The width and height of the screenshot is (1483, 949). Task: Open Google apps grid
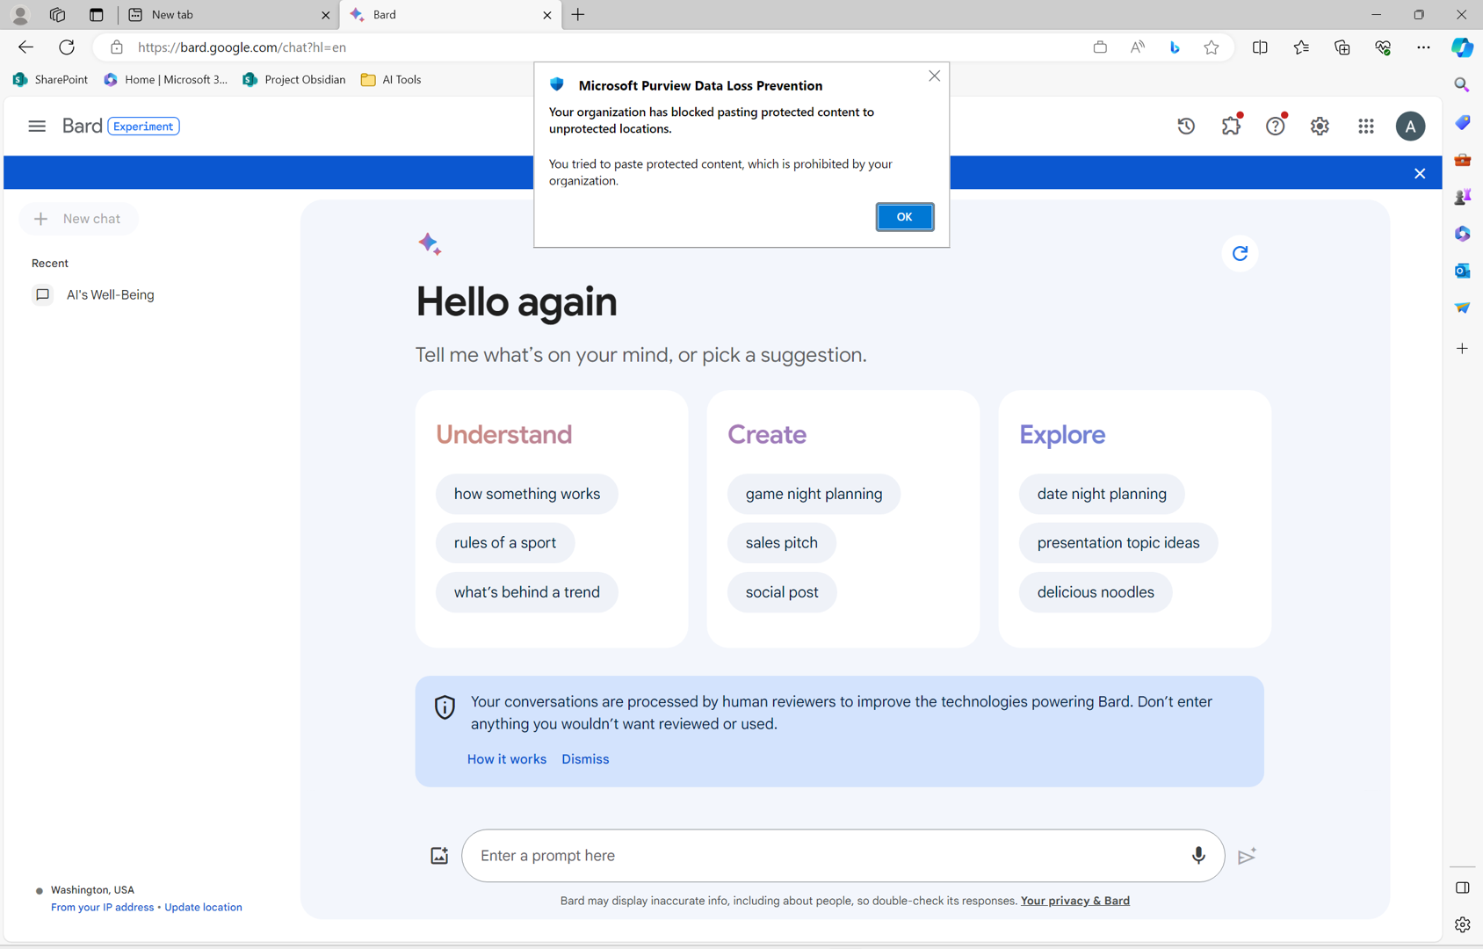point(1365,127)
